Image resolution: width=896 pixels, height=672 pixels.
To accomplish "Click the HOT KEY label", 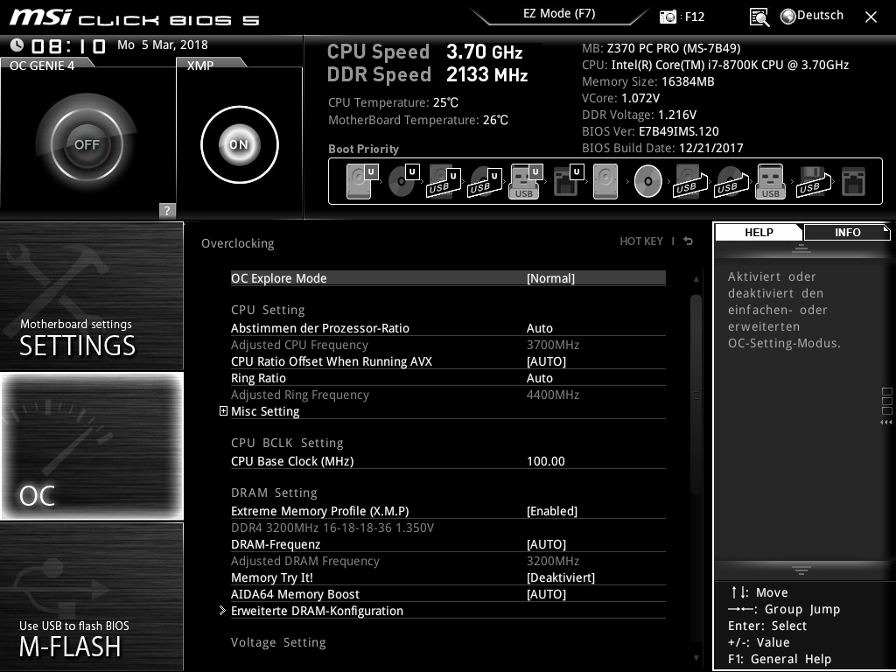I will coord(641,241).
